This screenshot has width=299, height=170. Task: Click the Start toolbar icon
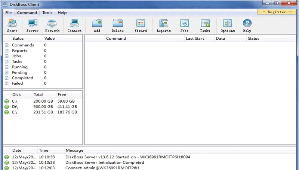[12, 23]
